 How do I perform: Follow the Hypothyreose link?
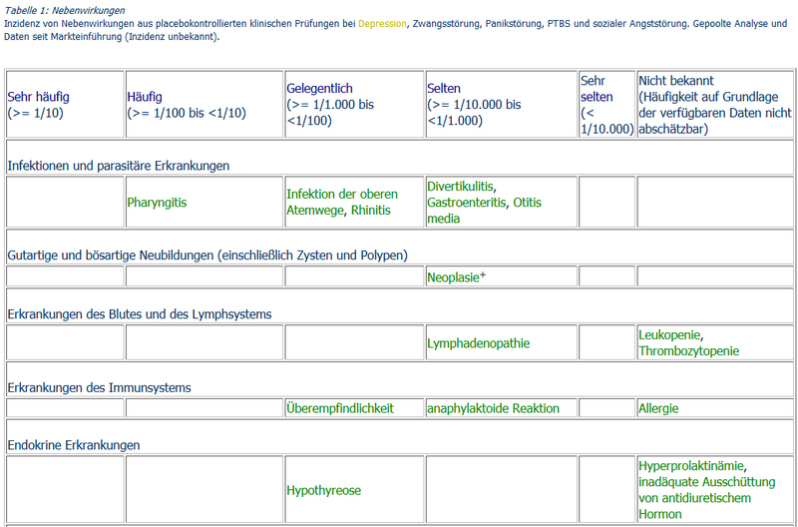click(x=323, y=490)
